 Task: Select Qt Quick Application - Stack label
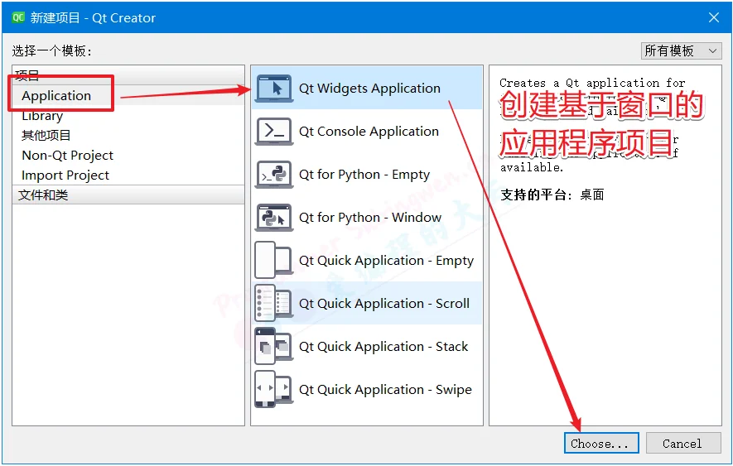point(383,346)
